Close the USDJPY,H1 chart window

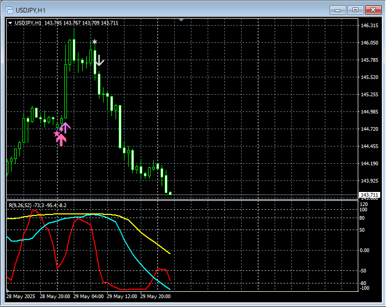tap(373, 10)
